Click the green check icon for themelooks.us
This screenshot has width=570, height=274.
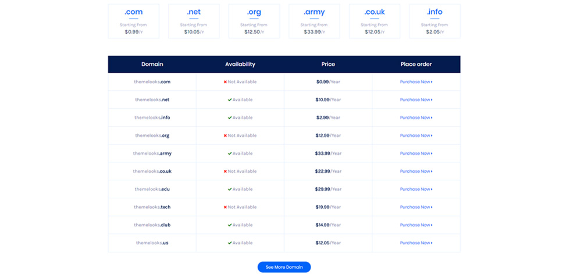tap(230, 243)
